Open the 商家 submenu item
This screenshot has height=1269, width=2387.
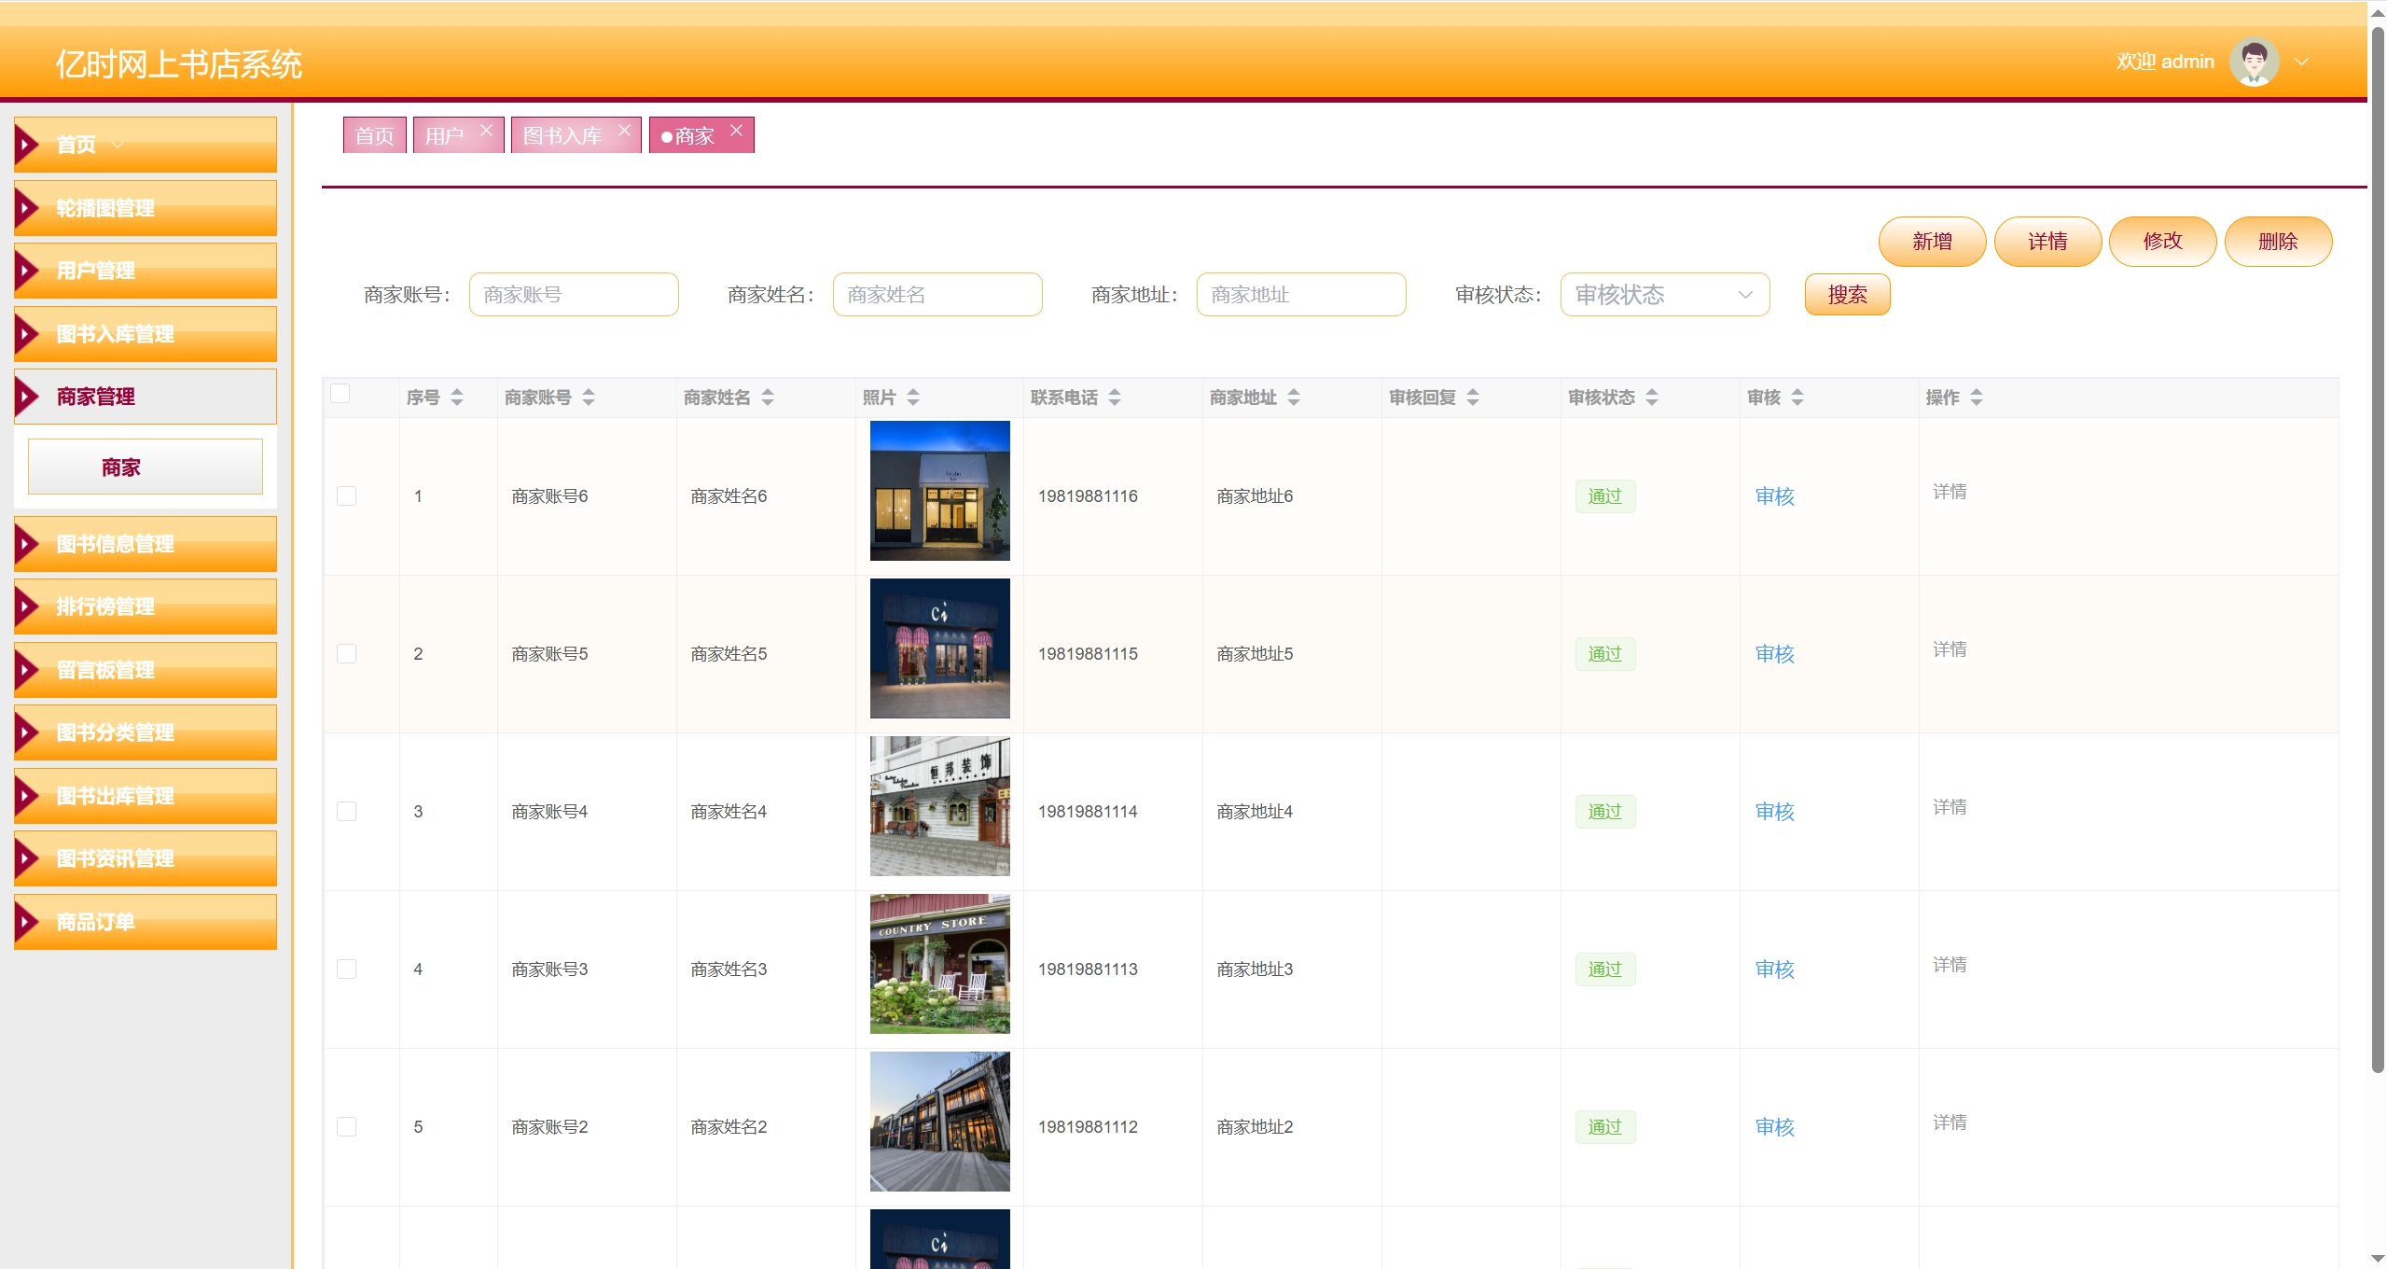click(146, 467)
